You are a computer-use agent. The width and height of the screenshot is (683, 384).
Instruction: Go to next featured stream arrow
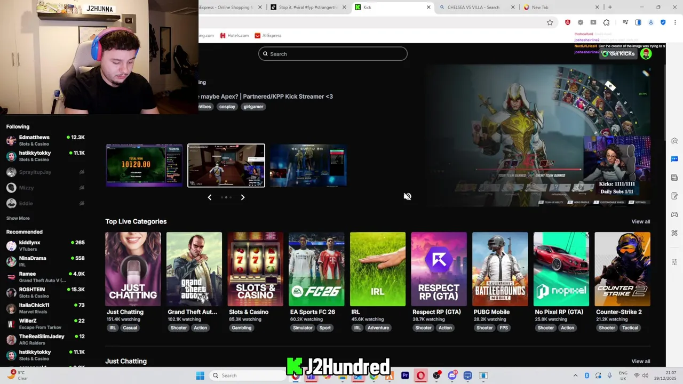242,197
